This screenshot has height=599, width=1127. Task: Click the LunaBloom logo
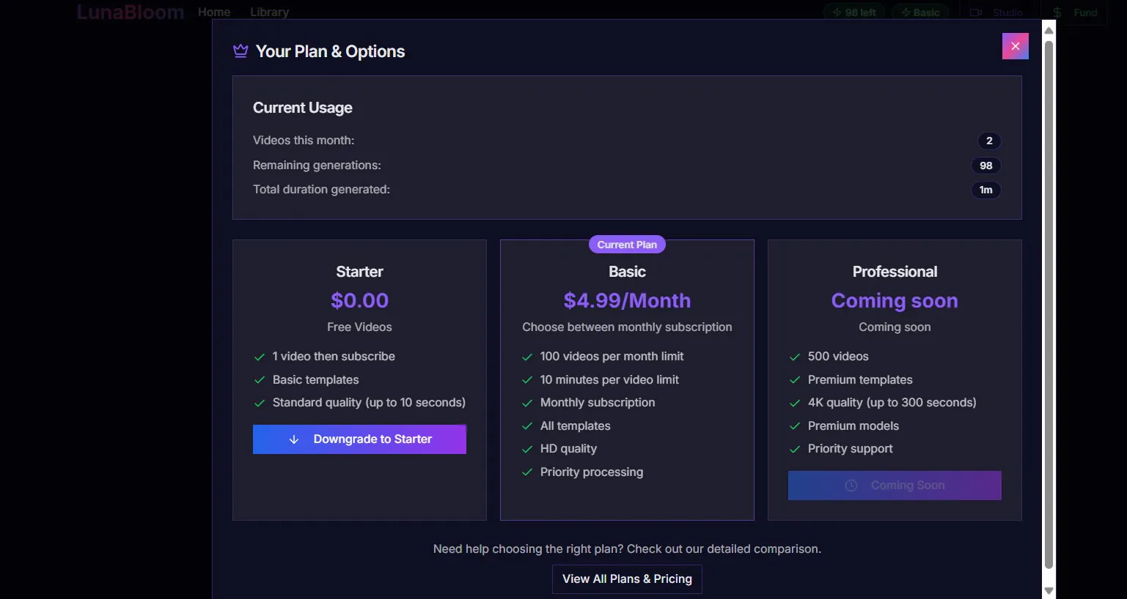coord(130,12)
